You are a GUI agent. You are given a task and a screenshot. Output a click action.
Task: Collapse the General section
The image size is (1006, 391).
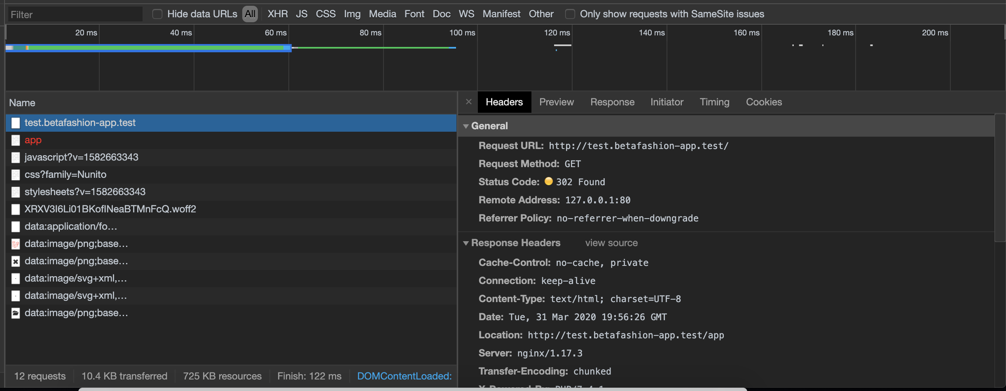coord(466,126)
